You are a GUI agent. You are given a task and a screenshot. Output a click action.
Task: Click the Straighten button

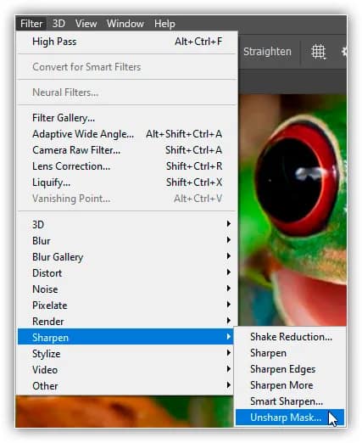point(267,52)
